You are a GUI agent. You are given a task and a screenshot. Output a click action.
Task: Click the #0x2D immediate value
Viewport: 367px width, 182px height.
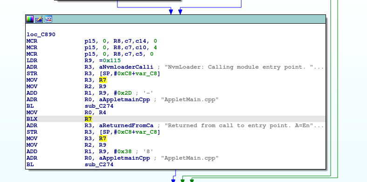tap(122, 93)
